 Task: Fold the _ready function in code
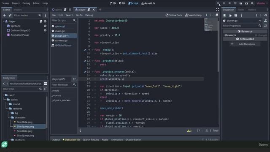(93, 50)
